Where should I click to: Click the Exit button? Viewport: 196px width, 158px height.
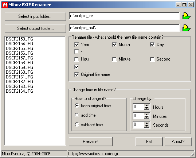pyautogui.click(x=149, y=142)
